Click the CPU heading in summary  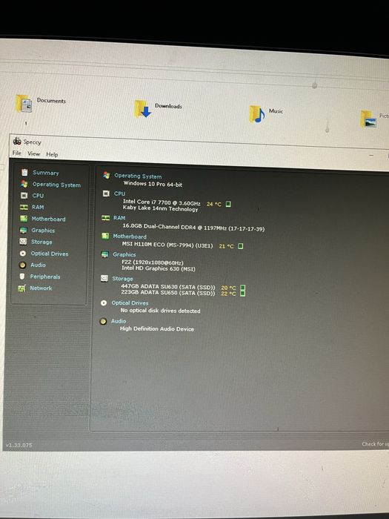119,194
